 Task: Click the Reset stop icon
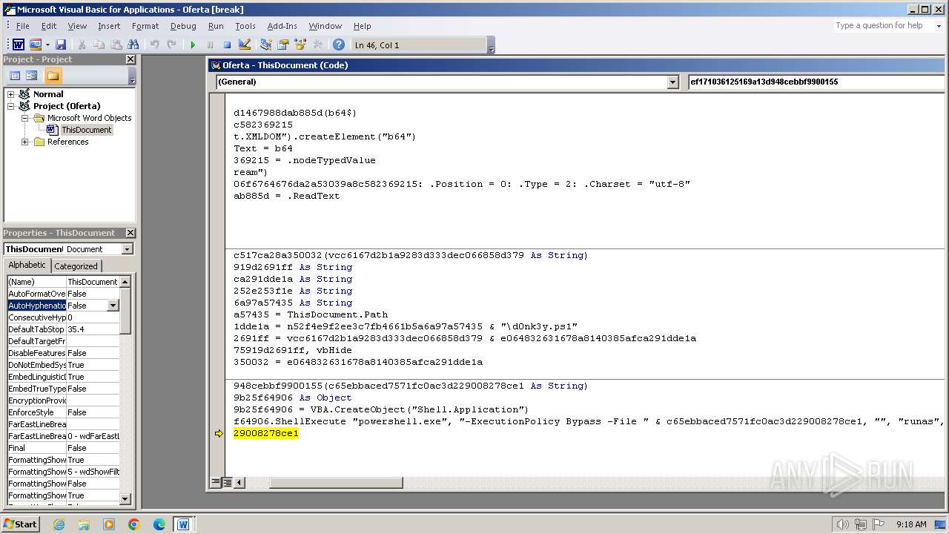[x=228, y=44]
